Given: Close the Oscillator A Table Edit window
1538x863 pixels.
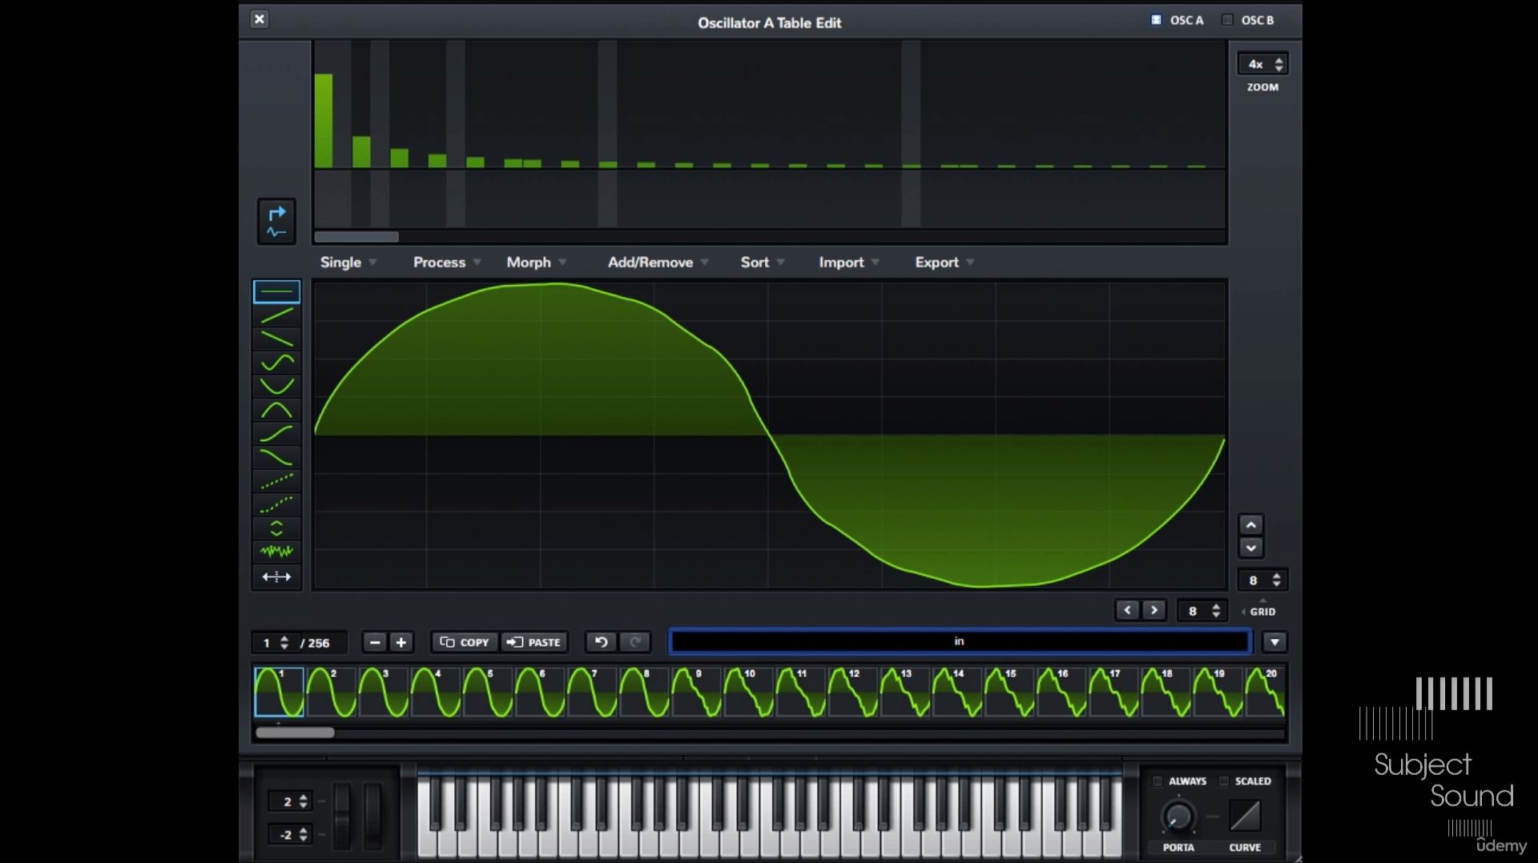Looking at the screenshot, I should click(x=260, y=19).
